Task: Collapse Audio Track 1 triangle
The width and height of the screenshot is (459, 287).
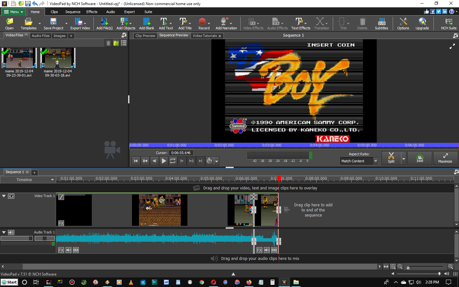Action: click(x=4, y=232)
